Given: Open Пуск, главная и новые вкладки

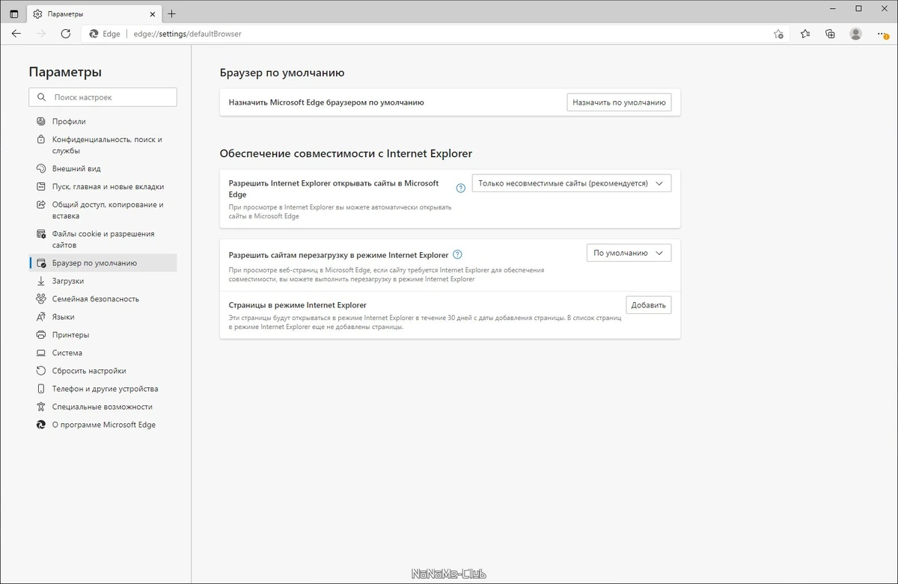Looking at the screenshot, I should pyautogui.click(x=103, y=187).
